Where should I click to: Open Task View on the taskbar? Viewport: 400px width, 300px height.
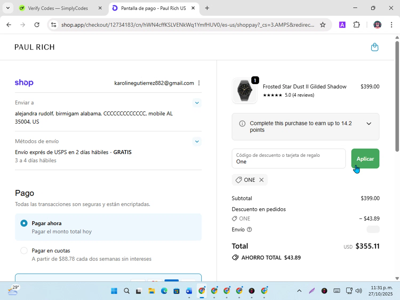(139, 291)
